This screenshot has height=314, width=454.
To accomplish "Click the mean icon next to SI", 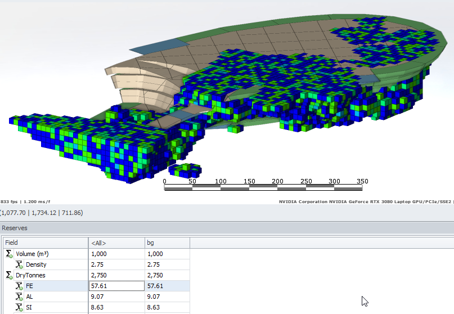I will 19,307.
